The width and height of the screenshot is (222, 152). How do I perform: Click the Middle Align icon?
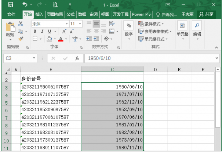pos(96,23)
